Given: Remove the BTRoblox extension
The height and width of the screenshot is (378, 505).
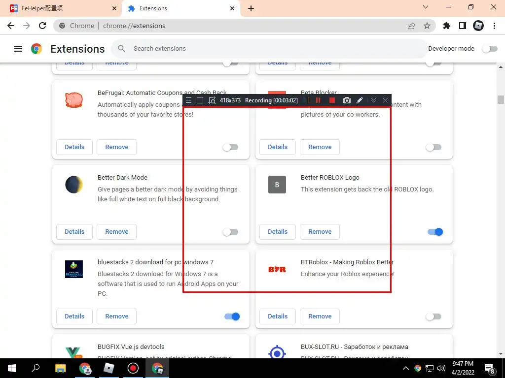Looking at the screenshot, I should [x=320, y=316].
